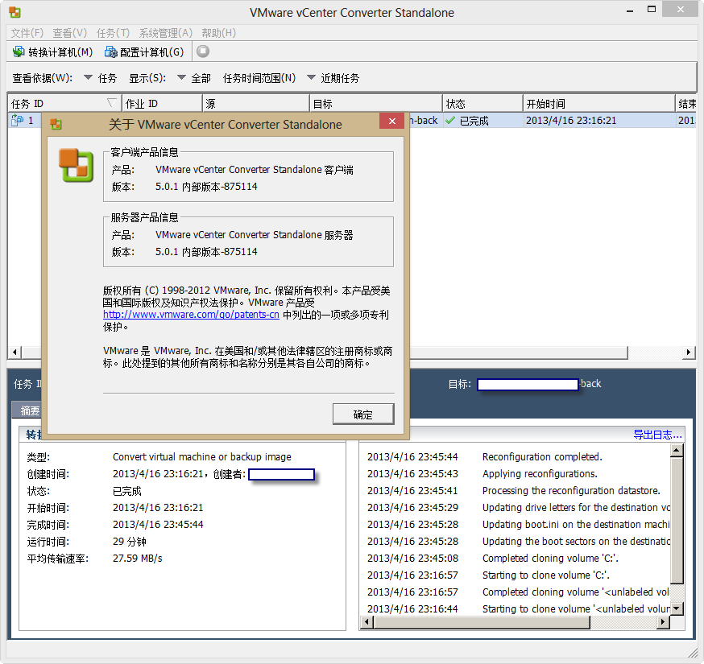
Task: Click the task list scroll left arrow
Action: click(x=14, y=353)
